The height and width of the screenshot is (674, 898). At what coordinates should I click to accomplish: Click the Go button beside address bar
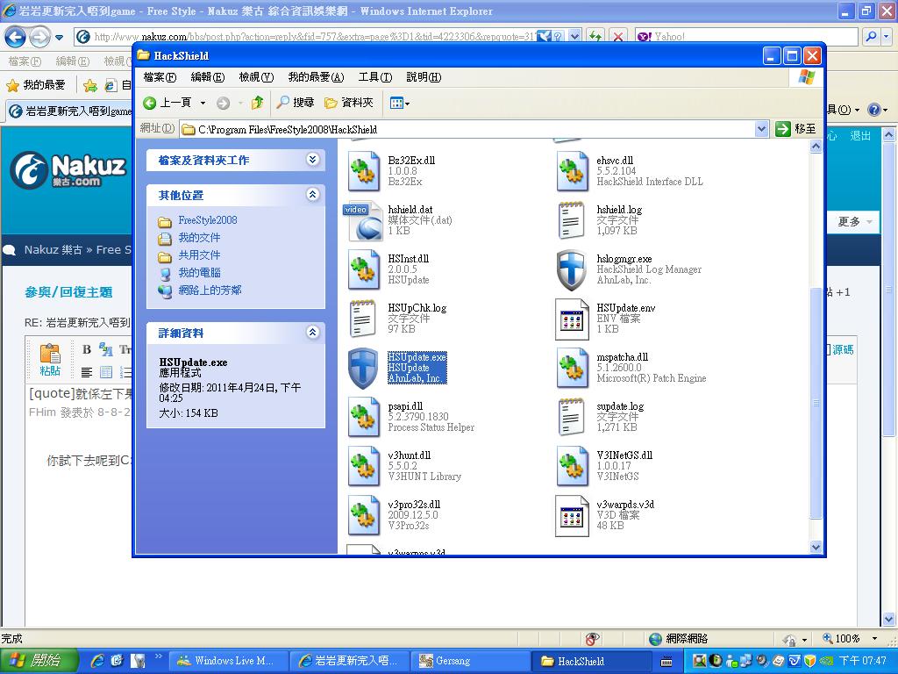tap(795, 129)
